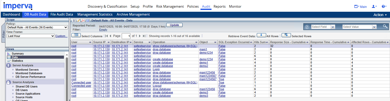
Task: Open the Monitor menu
Action: coord(235,7)
